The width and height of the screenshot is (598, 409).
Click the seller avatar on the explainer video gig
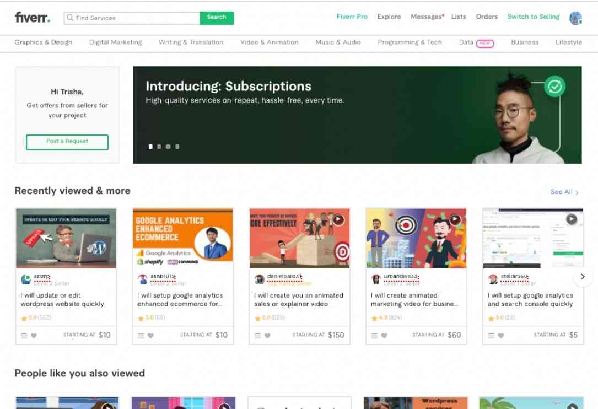pyautogui.click(x=260, y=279)
